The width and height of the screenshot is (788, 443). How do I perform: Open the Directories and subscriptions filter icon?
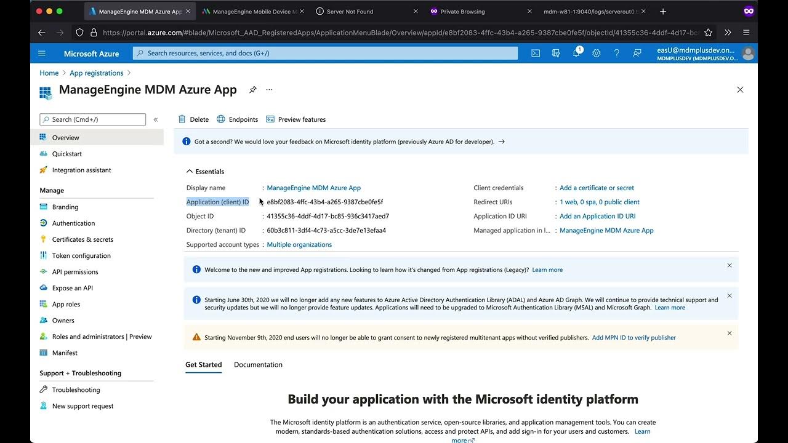[556, 54]
